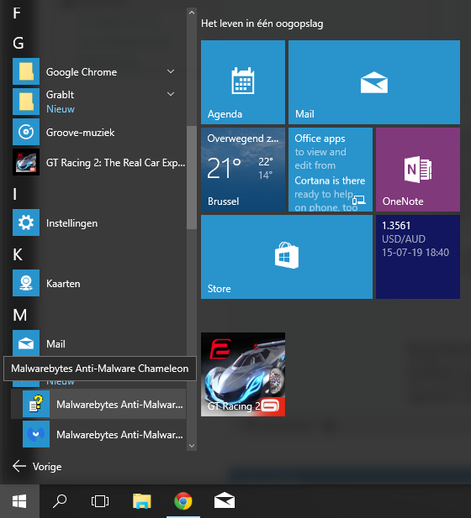
Task: Click the taskbar search magnifier icon
Action: tap(60, 501)
